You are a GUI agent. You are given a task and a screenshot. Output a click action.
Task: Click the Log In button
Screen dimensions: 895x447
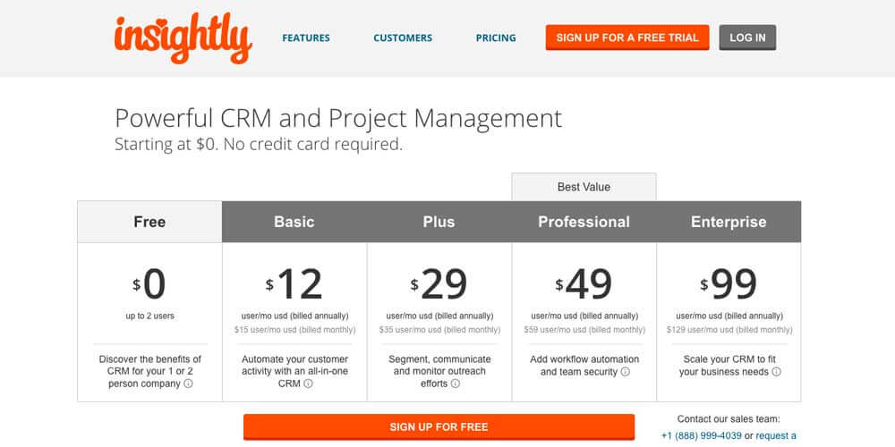click(747, 38)
